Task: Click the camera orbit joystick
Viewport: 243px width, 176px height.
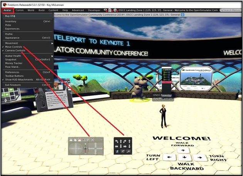Action: tap(76, 149)
